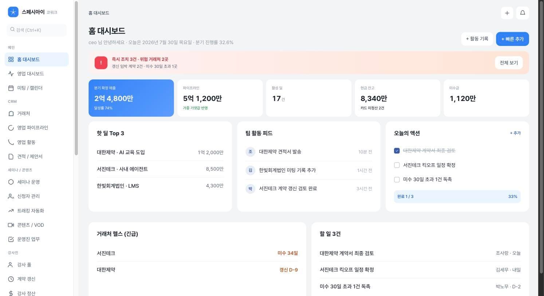Click the plus icon in top bar
The height and width of the screenshot is (296, 544).
click(507, 13)
